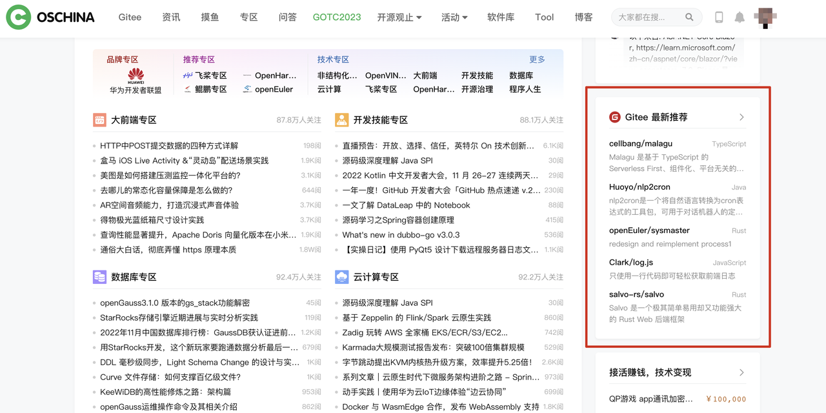
Task: Open 云计算 technical zone link
Action: tap(329, 90)
